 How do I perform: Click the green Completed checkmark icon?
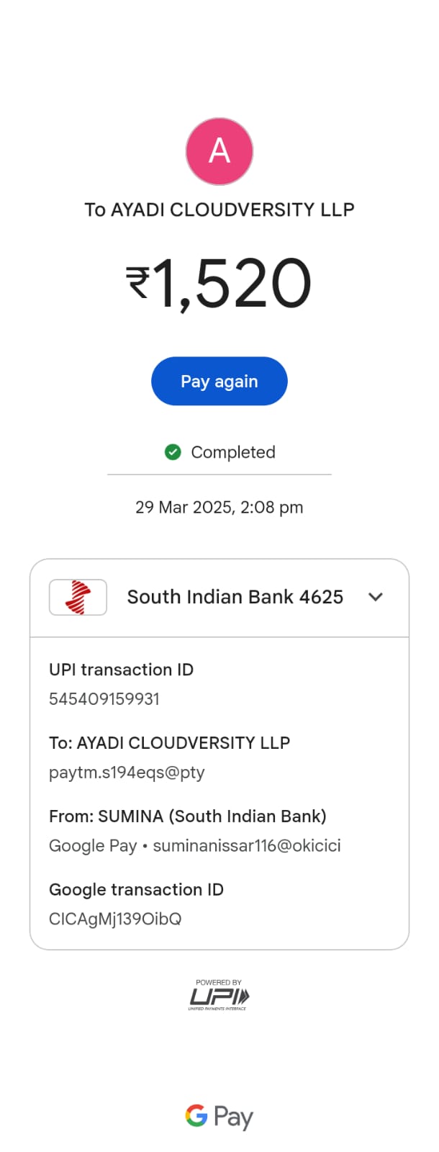pos(173,452)
